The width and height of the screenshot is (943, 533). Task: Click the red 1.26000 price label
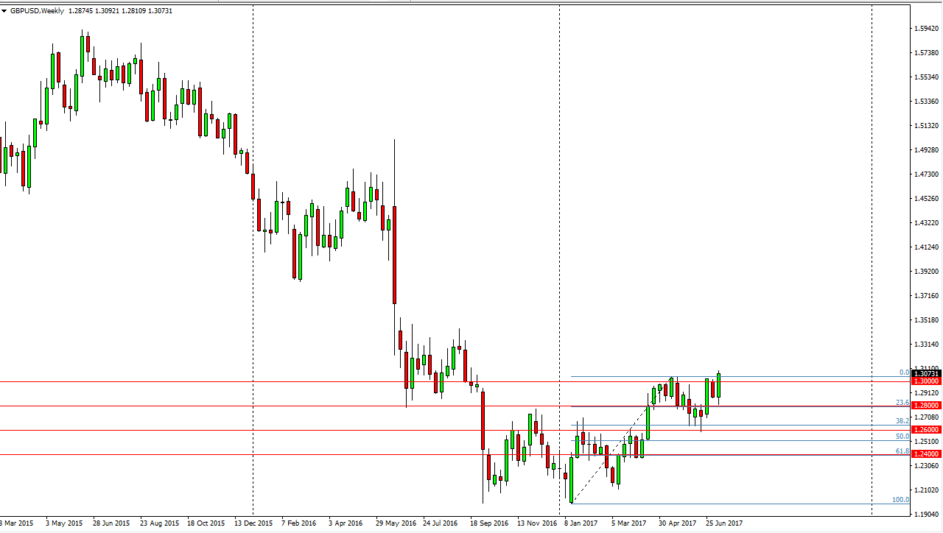(x=926, y=430)
